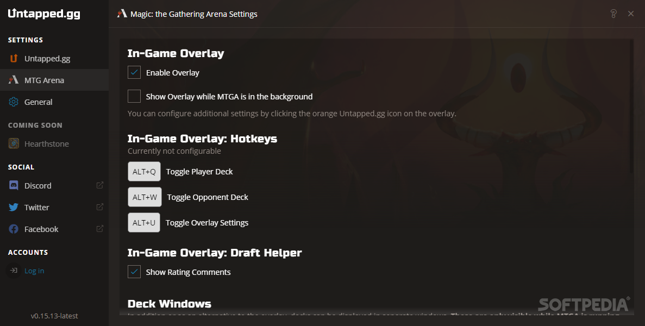
Task: Click the General gear icon
Action: [14, 102]
